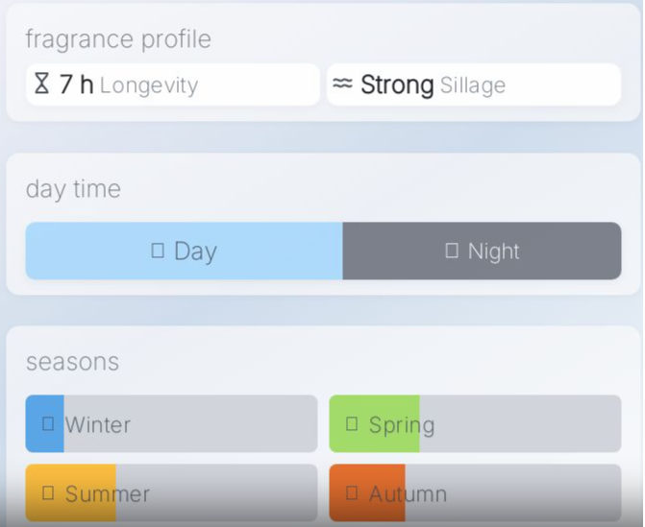Click the Winter season icon

tap(48, 423)
